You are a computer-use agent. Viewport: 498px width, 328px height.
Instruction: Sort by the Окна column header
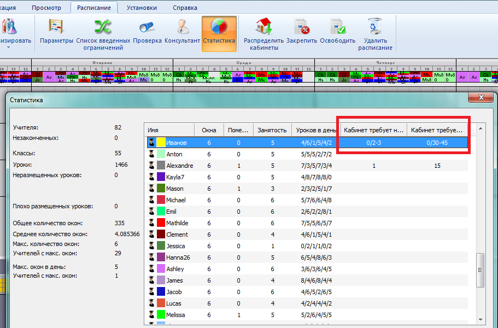click(x=209, y=130)
